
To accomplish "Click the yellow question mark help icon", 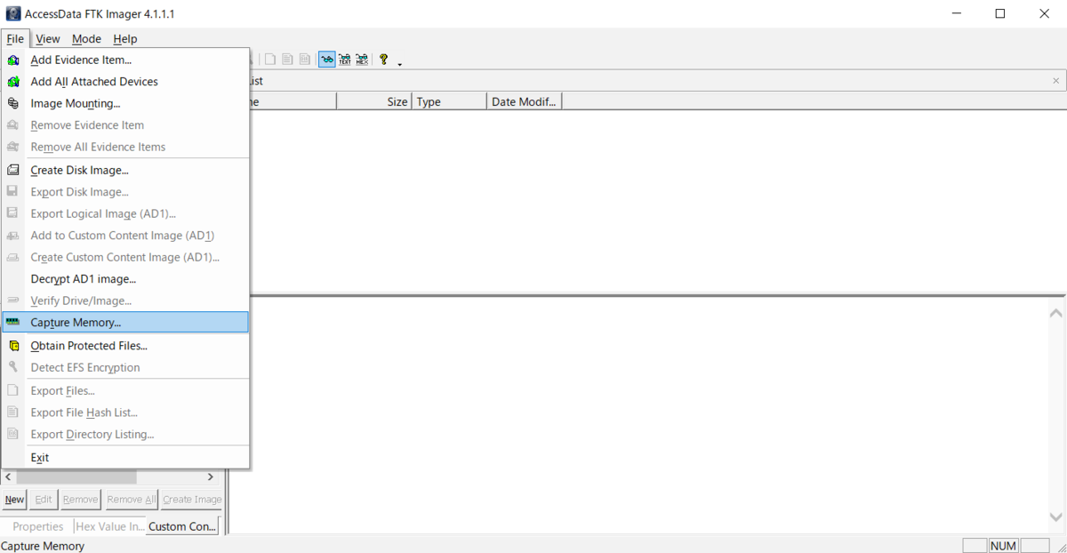I will [384, 60].
